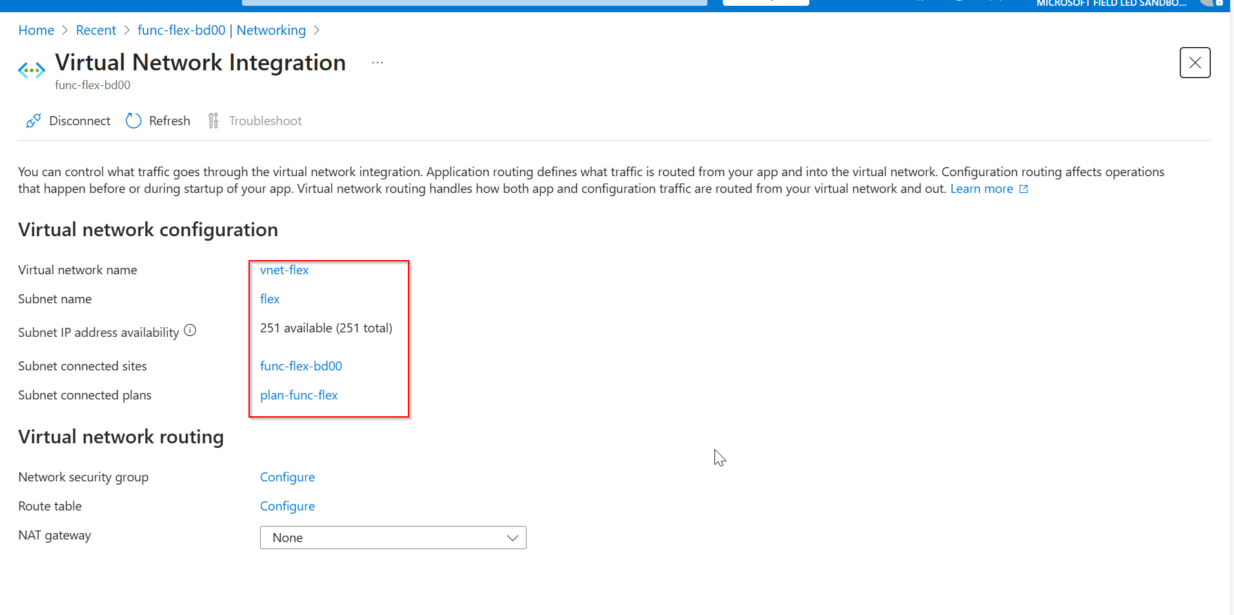Click the 'NAT gateway' label
The image size is (1234, 615).
tap(55, 535)
